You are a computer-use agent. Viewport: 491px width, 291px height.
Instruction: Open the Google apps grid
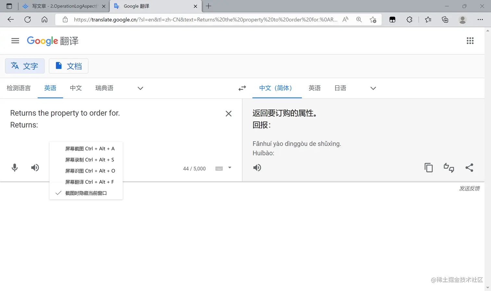(470, 41)
